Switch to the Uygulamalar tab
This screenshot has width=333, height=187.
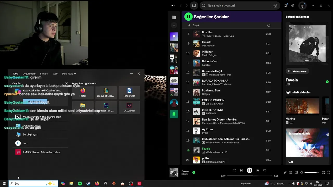pyautogui.click(x=29, y=74)
